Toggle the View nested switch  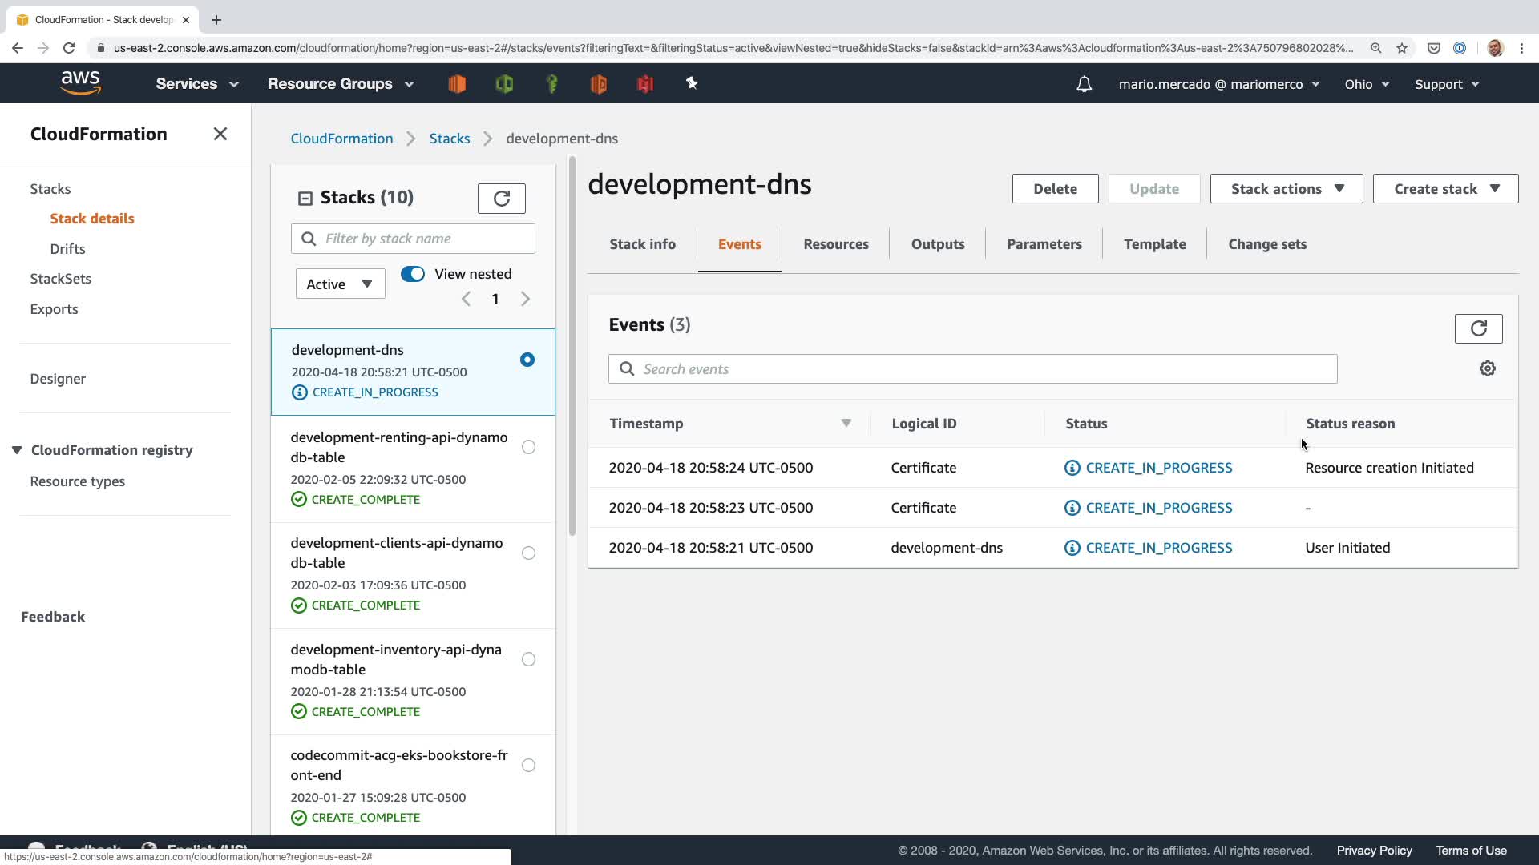(x=413, y=274)
